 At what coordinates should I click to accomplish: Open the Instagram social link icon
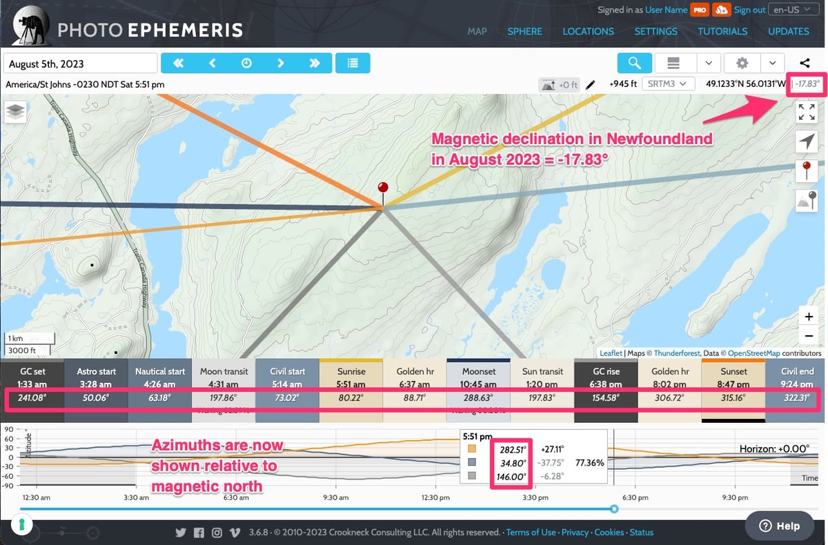click(217, 533)
